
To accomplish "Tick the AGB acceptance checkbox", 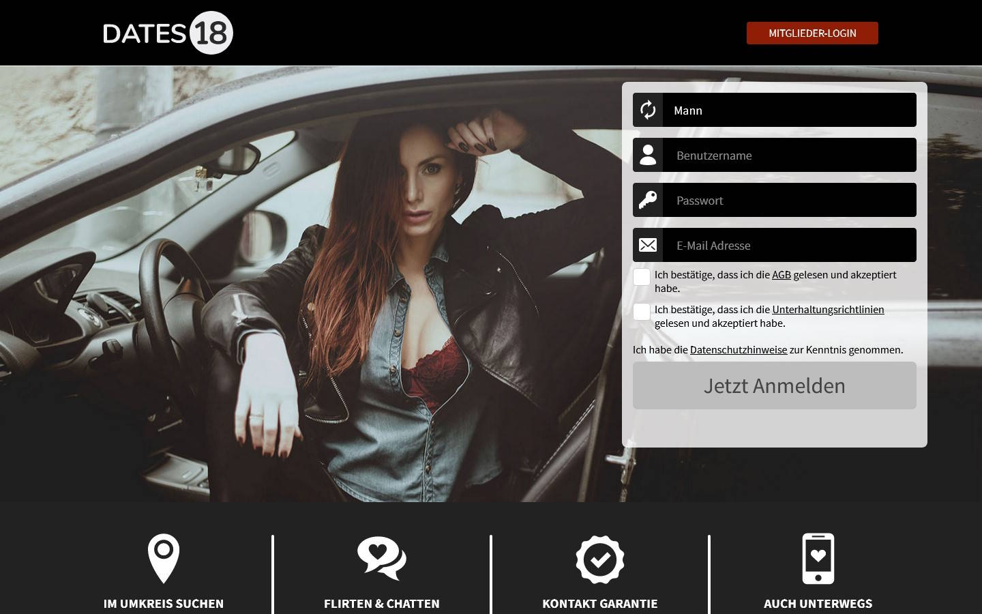I will (642, 277).
